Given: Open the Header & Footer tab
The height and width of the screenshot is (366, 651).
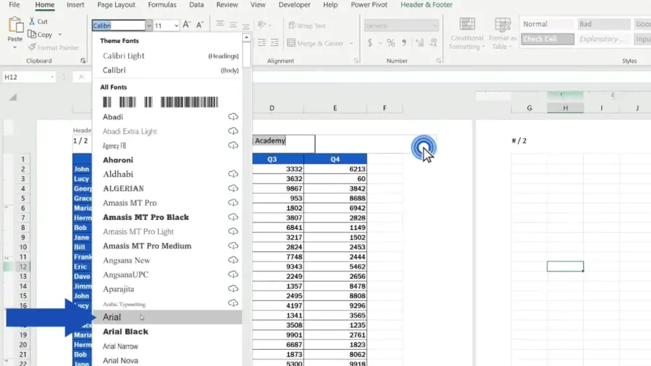Looking at the screenshot, I should point(426,5).
